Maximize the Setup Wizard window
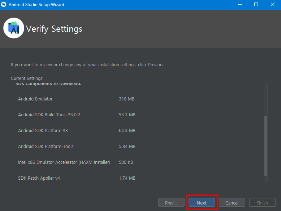This screenshot has height=211, width=281. 256,4
